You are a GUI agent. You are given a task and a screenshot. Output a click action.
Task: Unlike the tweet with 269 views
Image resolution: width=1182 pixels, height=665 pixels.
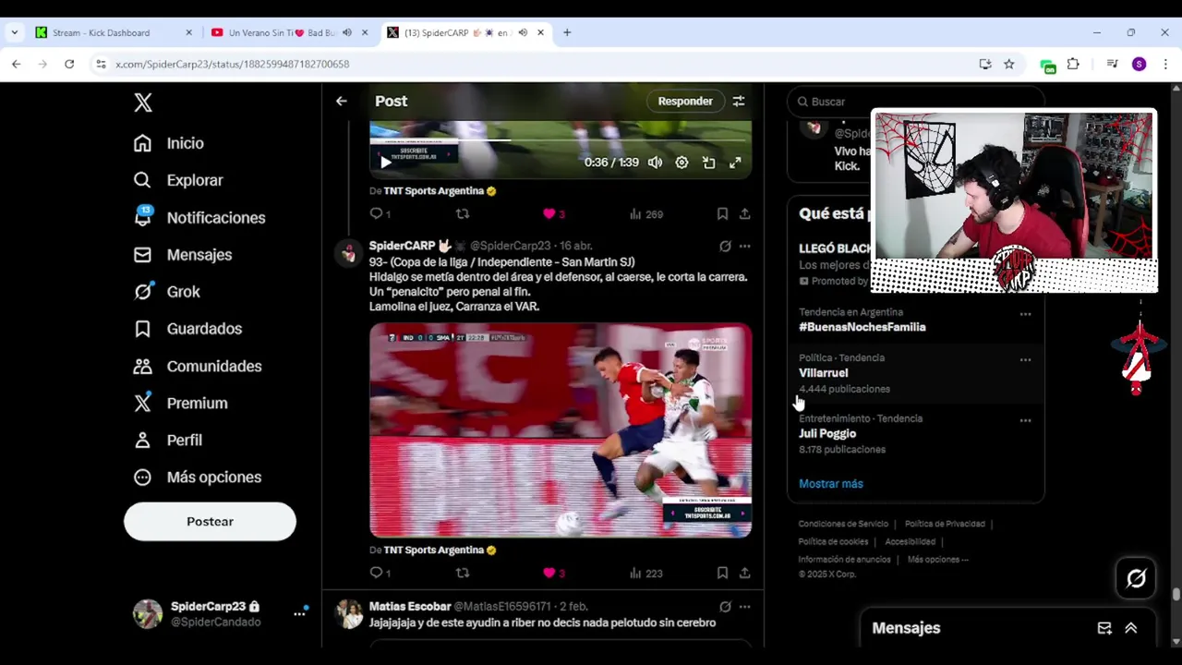pos(553,213)
